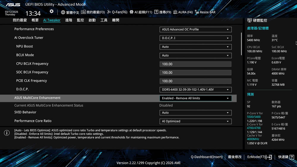Click the info icon beside help text

(x=7, y=133)
